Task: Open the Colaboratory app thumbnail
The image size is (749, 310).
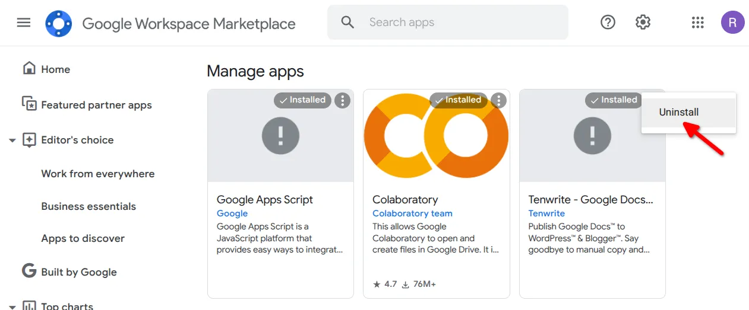Action: (x=436, y=136)
